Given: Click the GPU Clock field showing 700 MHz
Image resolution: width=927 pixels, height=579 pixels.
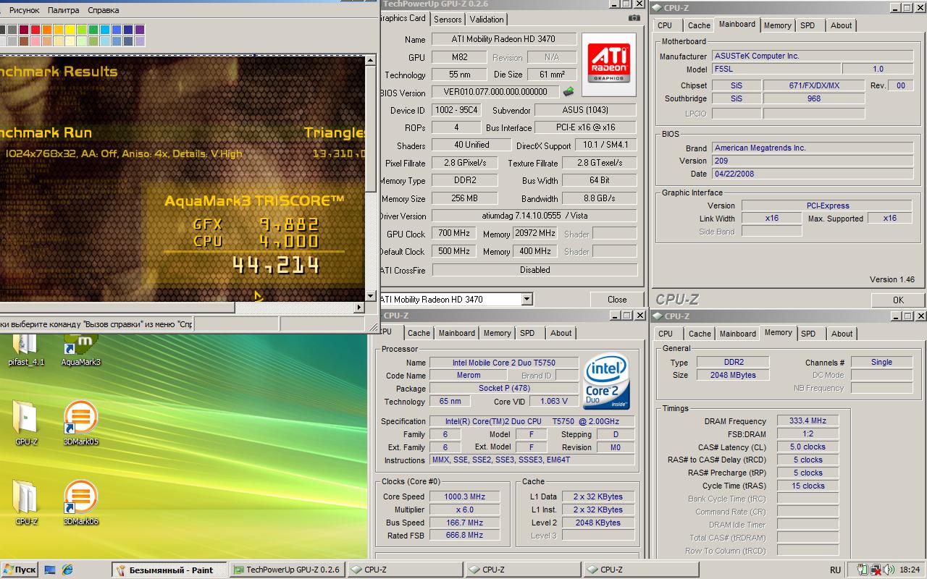Looking at the screenshot, I should 454,233.
